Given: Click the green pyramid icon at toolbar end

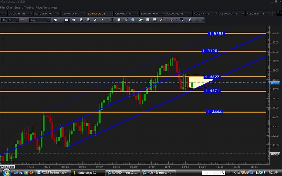Looking at the screenshot, I should tap(198, 20).
